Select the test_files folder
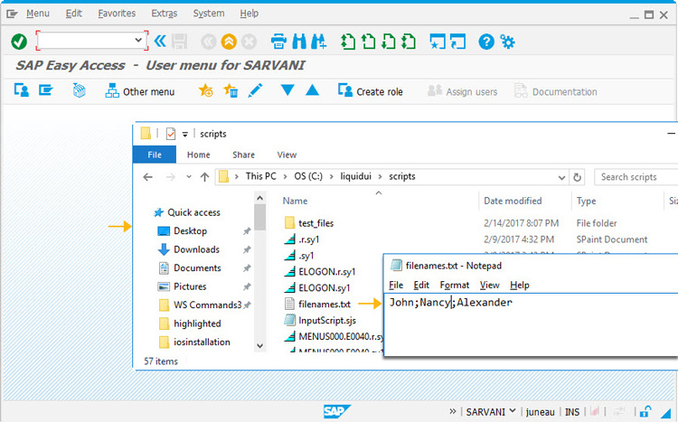Image resolution: width=678 pixels, height=422 pixels. coord(315,223)
